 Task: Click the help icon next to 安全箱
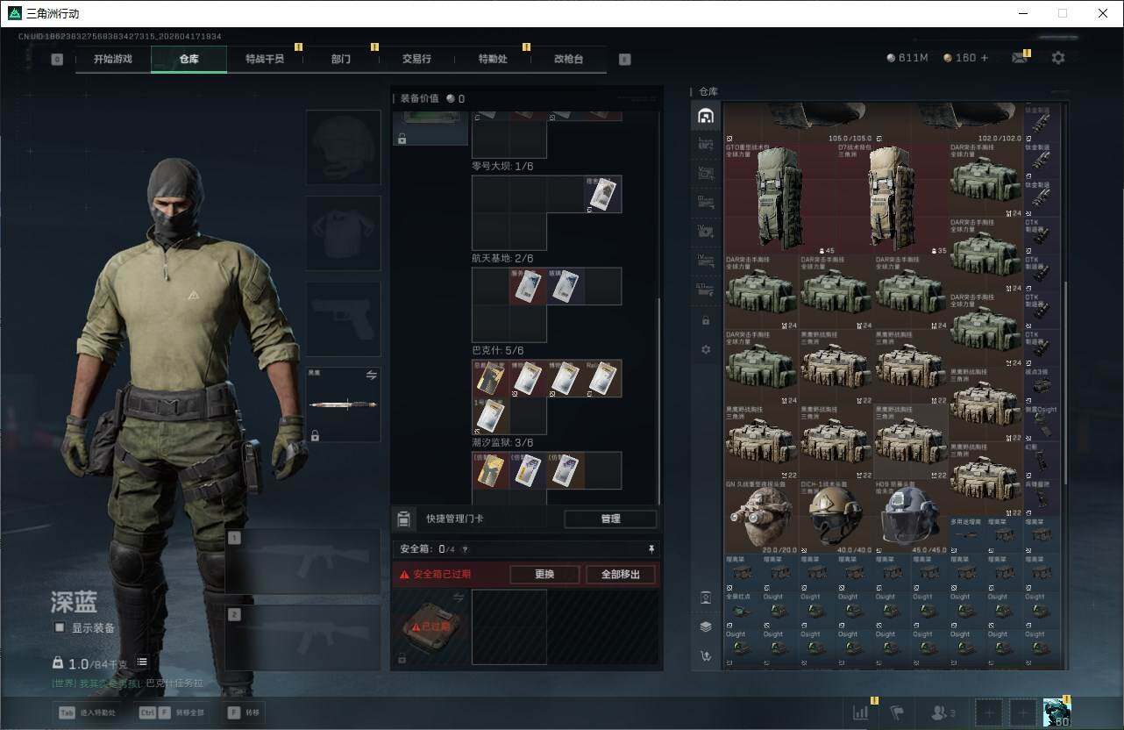pyautogui.click(x=465, y=549)
